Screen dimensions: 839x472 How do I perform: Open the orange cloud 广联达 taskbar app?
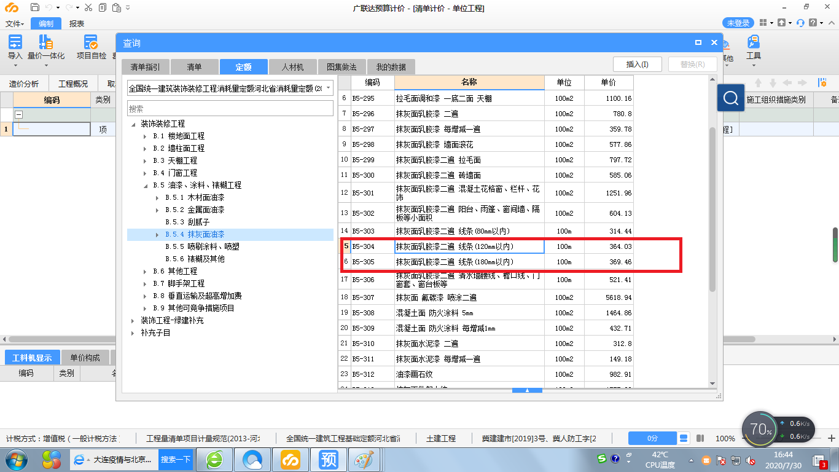[x=291, y=460]
